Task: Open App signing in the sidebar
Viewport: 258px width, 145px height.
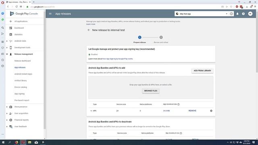Action: tap(19, 94)
